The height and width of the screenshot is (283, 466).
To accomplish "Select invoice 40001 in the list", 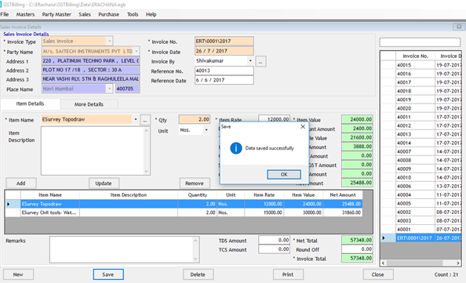I will tap(420, 229).
